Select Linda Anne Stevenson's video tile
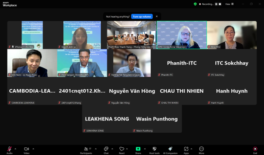This screenshot has width=264, height=155. (182, 35)
